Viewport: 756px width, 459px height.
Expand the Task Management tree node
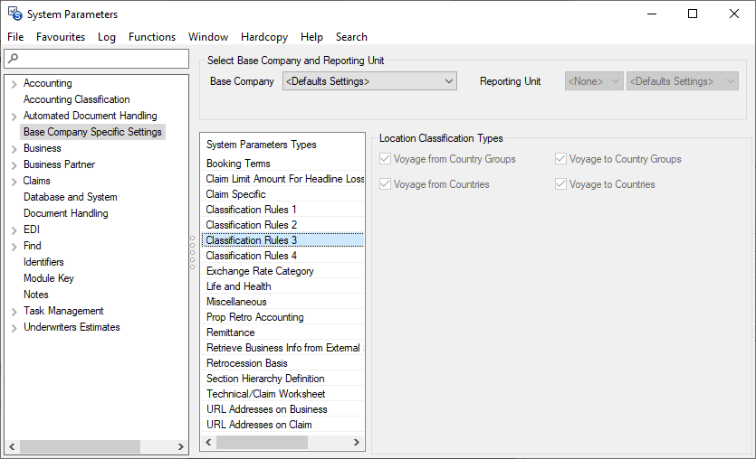point(14,312)
